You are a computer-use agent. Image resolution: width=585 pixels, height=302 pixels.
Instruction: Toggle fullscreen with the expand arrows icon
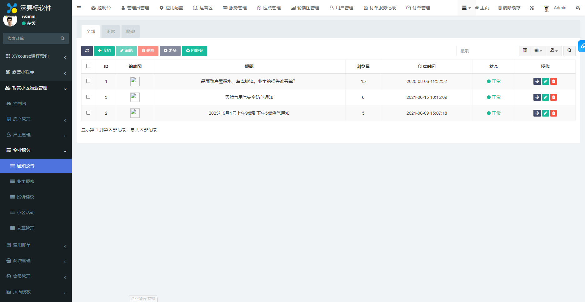[532, 8]
